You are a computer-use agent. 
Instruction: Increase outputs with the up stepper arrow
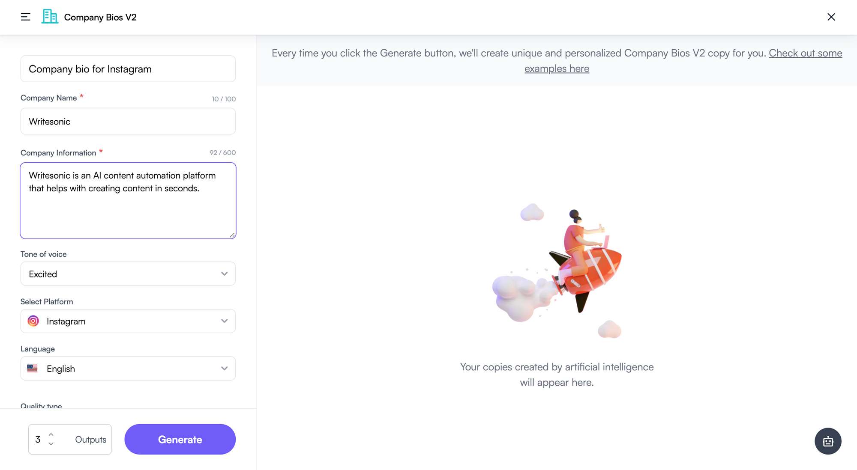point(50,434)
